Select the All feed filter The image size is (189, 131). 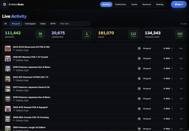6,24
